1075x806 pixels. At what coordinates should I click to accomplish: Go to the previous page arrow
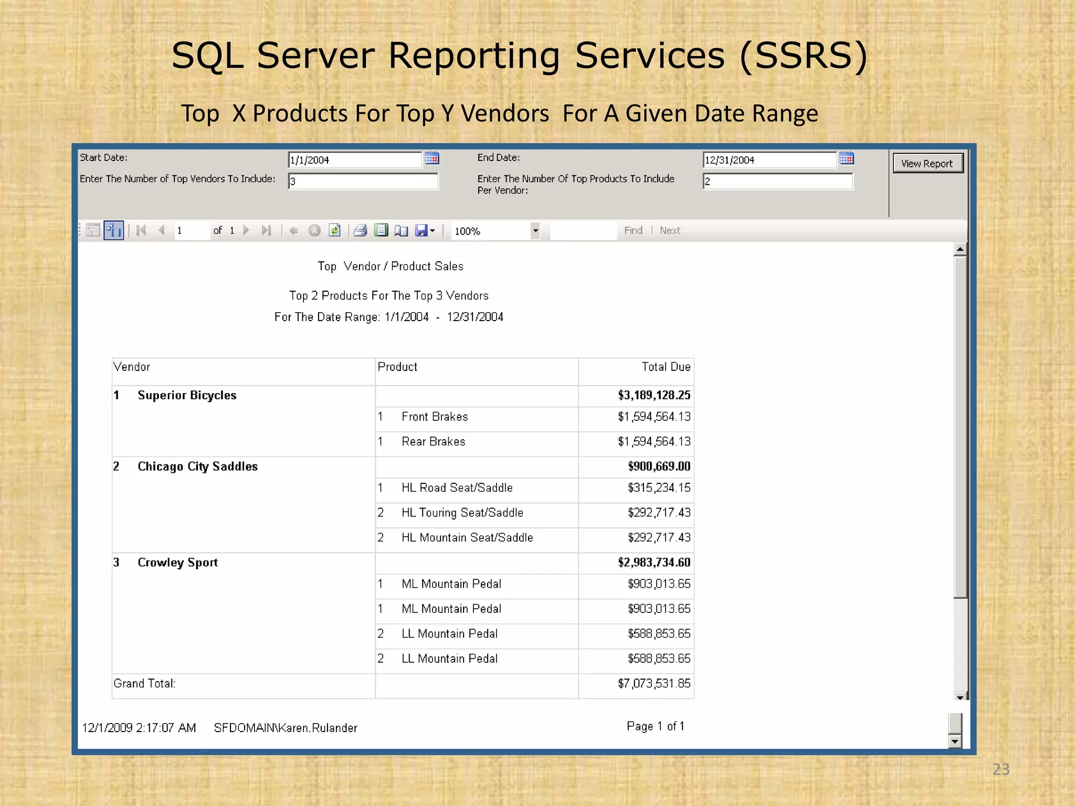click(x=162, y=230)
